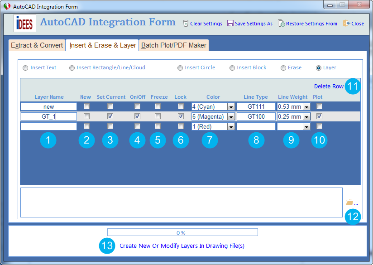Click the Clear Settings trash icon

[x=186, y=24]
